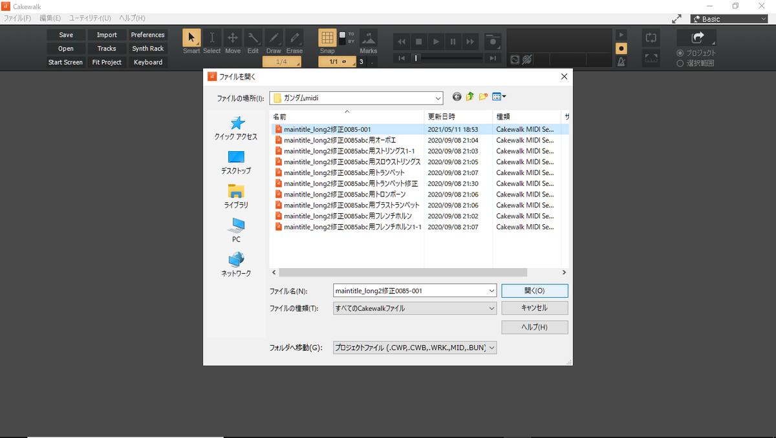Image resolution: width=776 pixels, height=438 pixels.
Task: Open the 1/4 draw resolution dropdown
Action: (282, 62)
